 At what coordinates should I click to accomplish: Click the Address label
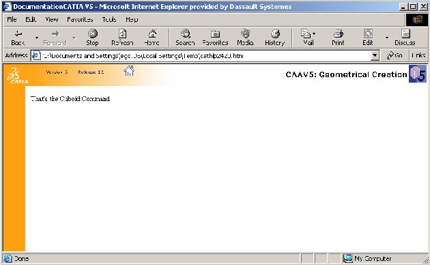point(16,55)
